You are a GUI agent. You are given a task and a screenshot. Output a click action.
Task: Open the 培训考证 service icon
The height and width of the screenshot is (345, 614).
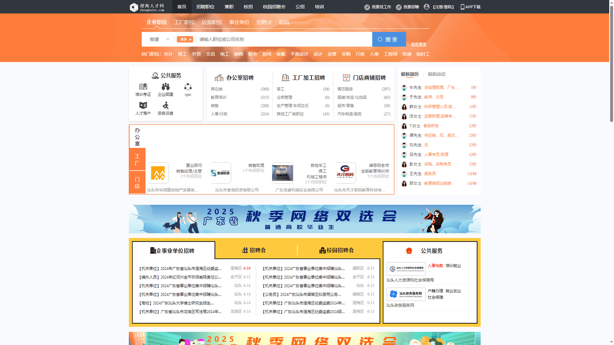[x=143, y=87]
